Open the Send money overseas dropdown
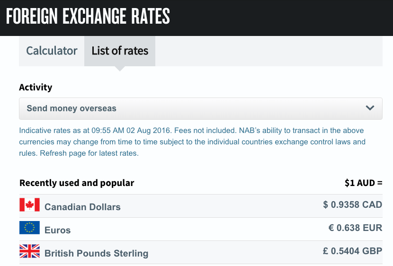The height and width of the screenshot is (266, 393). (201, 108)
